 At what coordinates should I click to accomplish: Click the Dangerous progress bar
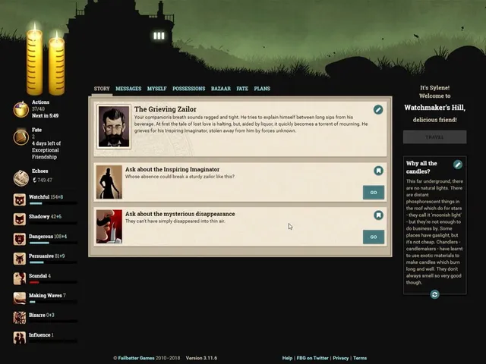coord(53,243)
